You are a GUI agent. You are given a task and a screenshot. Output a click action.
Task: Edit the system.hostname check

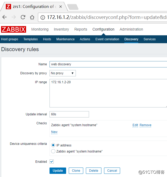pos(135,125)
